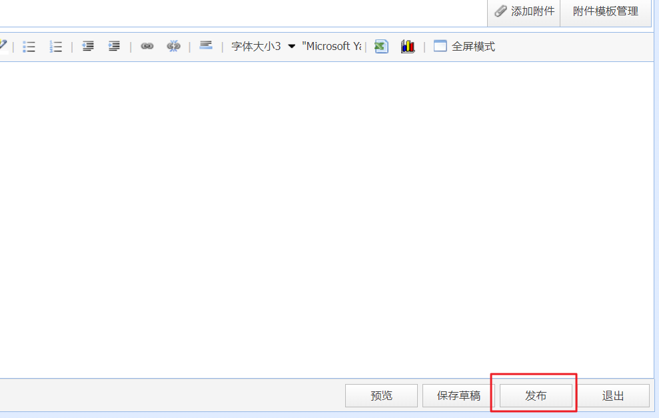Insert a numbered list
This screenshot has height=418, width=659.
pyautogui.click(x=55, y=46)
